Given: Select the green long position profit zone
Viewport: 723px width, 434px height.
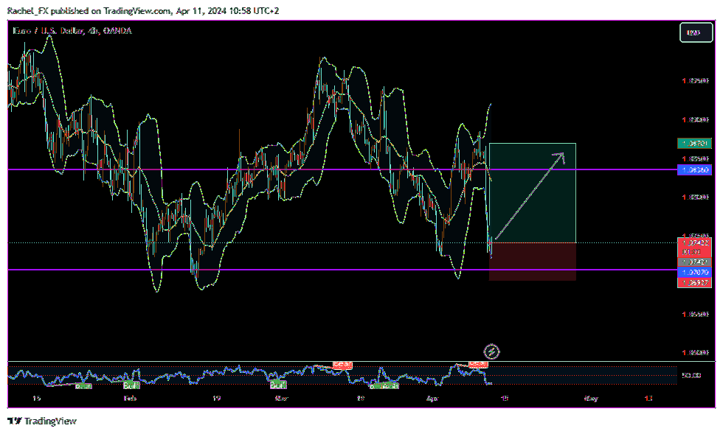Looking at the screenshot, I should coord(533,193).
